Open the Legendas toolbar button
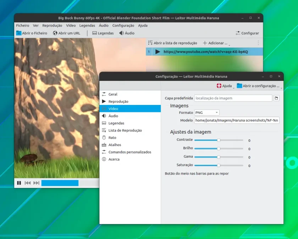Viewport: 298px width, 239px height. pyautogui.click(x=103, y=33)
